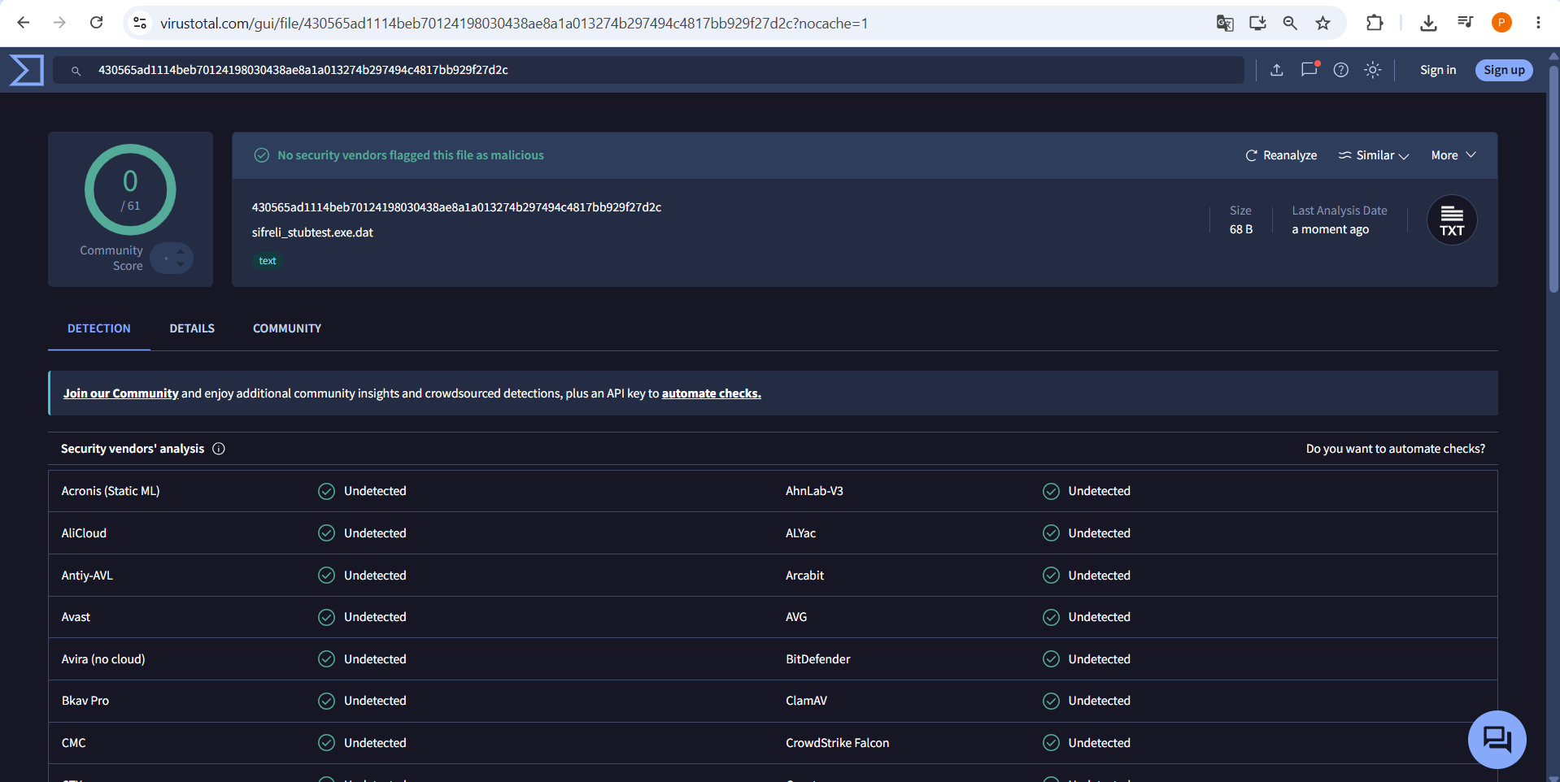Bookmark this page with star icon
The height and width of the screenshot is (782, 1560).
1323,23
